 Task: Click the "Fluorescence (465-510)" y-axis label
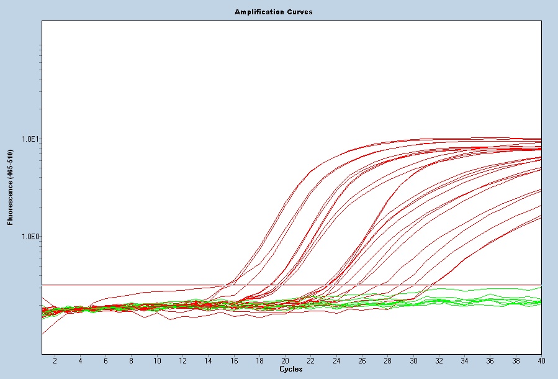[x=11, y=186]
